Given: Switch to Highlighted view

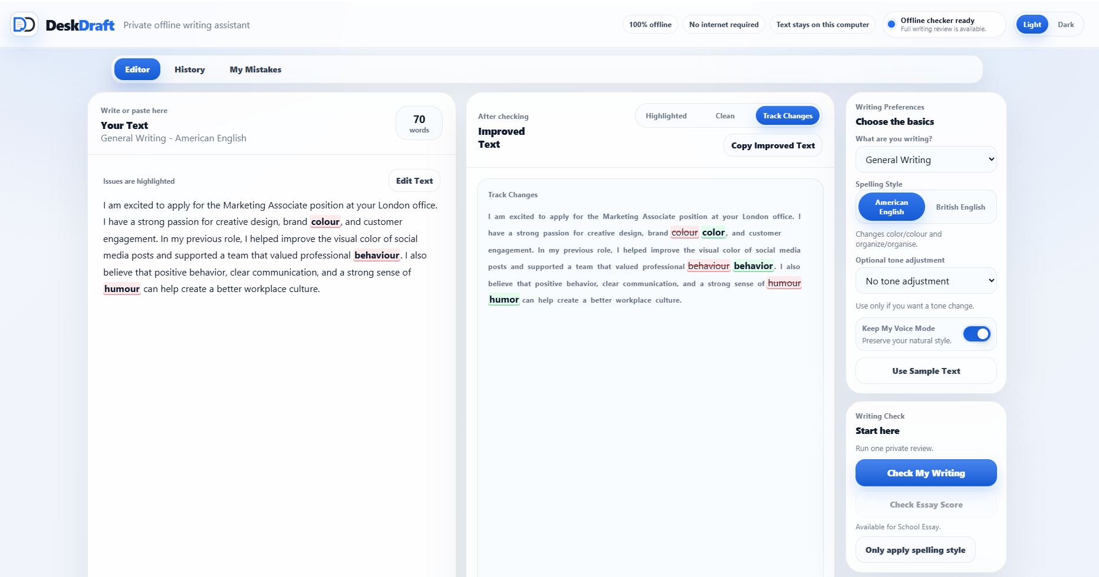Looking at the screenshot, I should point(666,116).
